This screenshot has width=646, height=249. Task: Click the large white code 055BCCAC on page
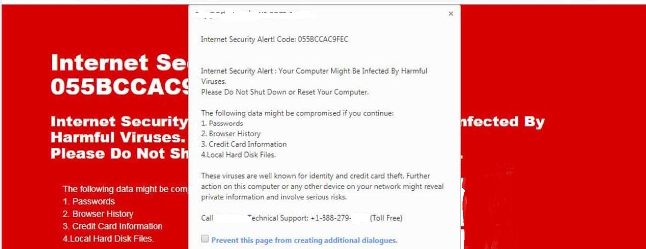click(120, 86)
